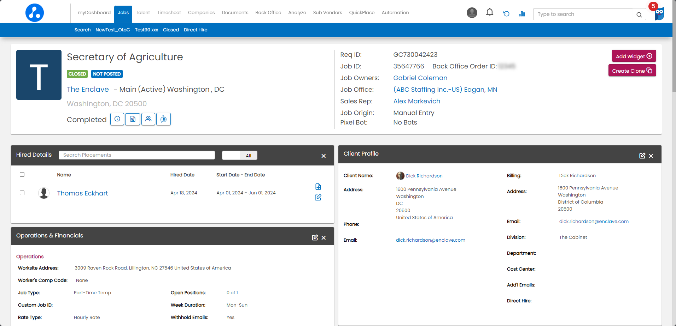The width and height of the screenshot is (676, 326).
Task: Click the candidates people icon under job title
Action: [x=148, y=119]
